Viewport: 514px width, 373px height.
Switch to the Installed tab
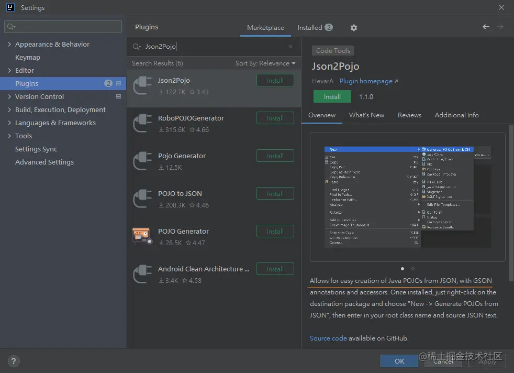point(315,28)
